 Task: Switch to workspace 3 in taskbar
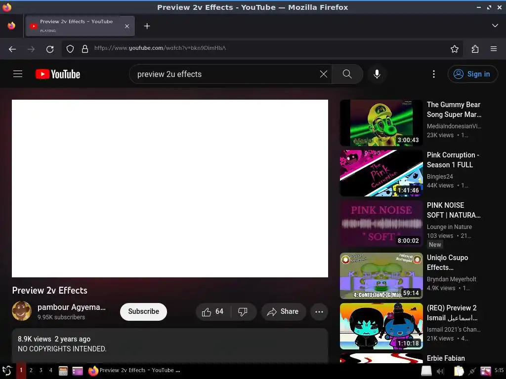41,370
